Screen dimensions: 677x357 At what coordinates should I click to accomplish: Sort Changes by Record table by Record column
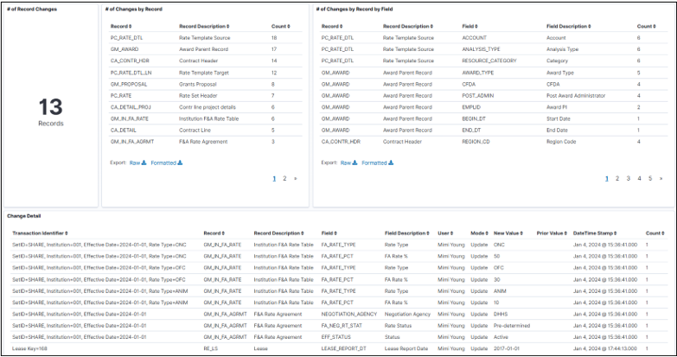click(121, 26)
